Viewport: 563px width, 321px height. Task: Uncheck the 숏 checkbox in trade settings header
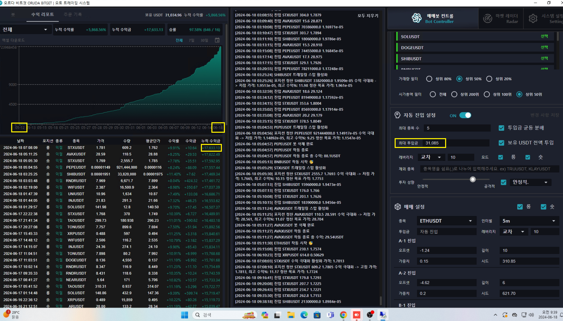[x=544, y=207]
